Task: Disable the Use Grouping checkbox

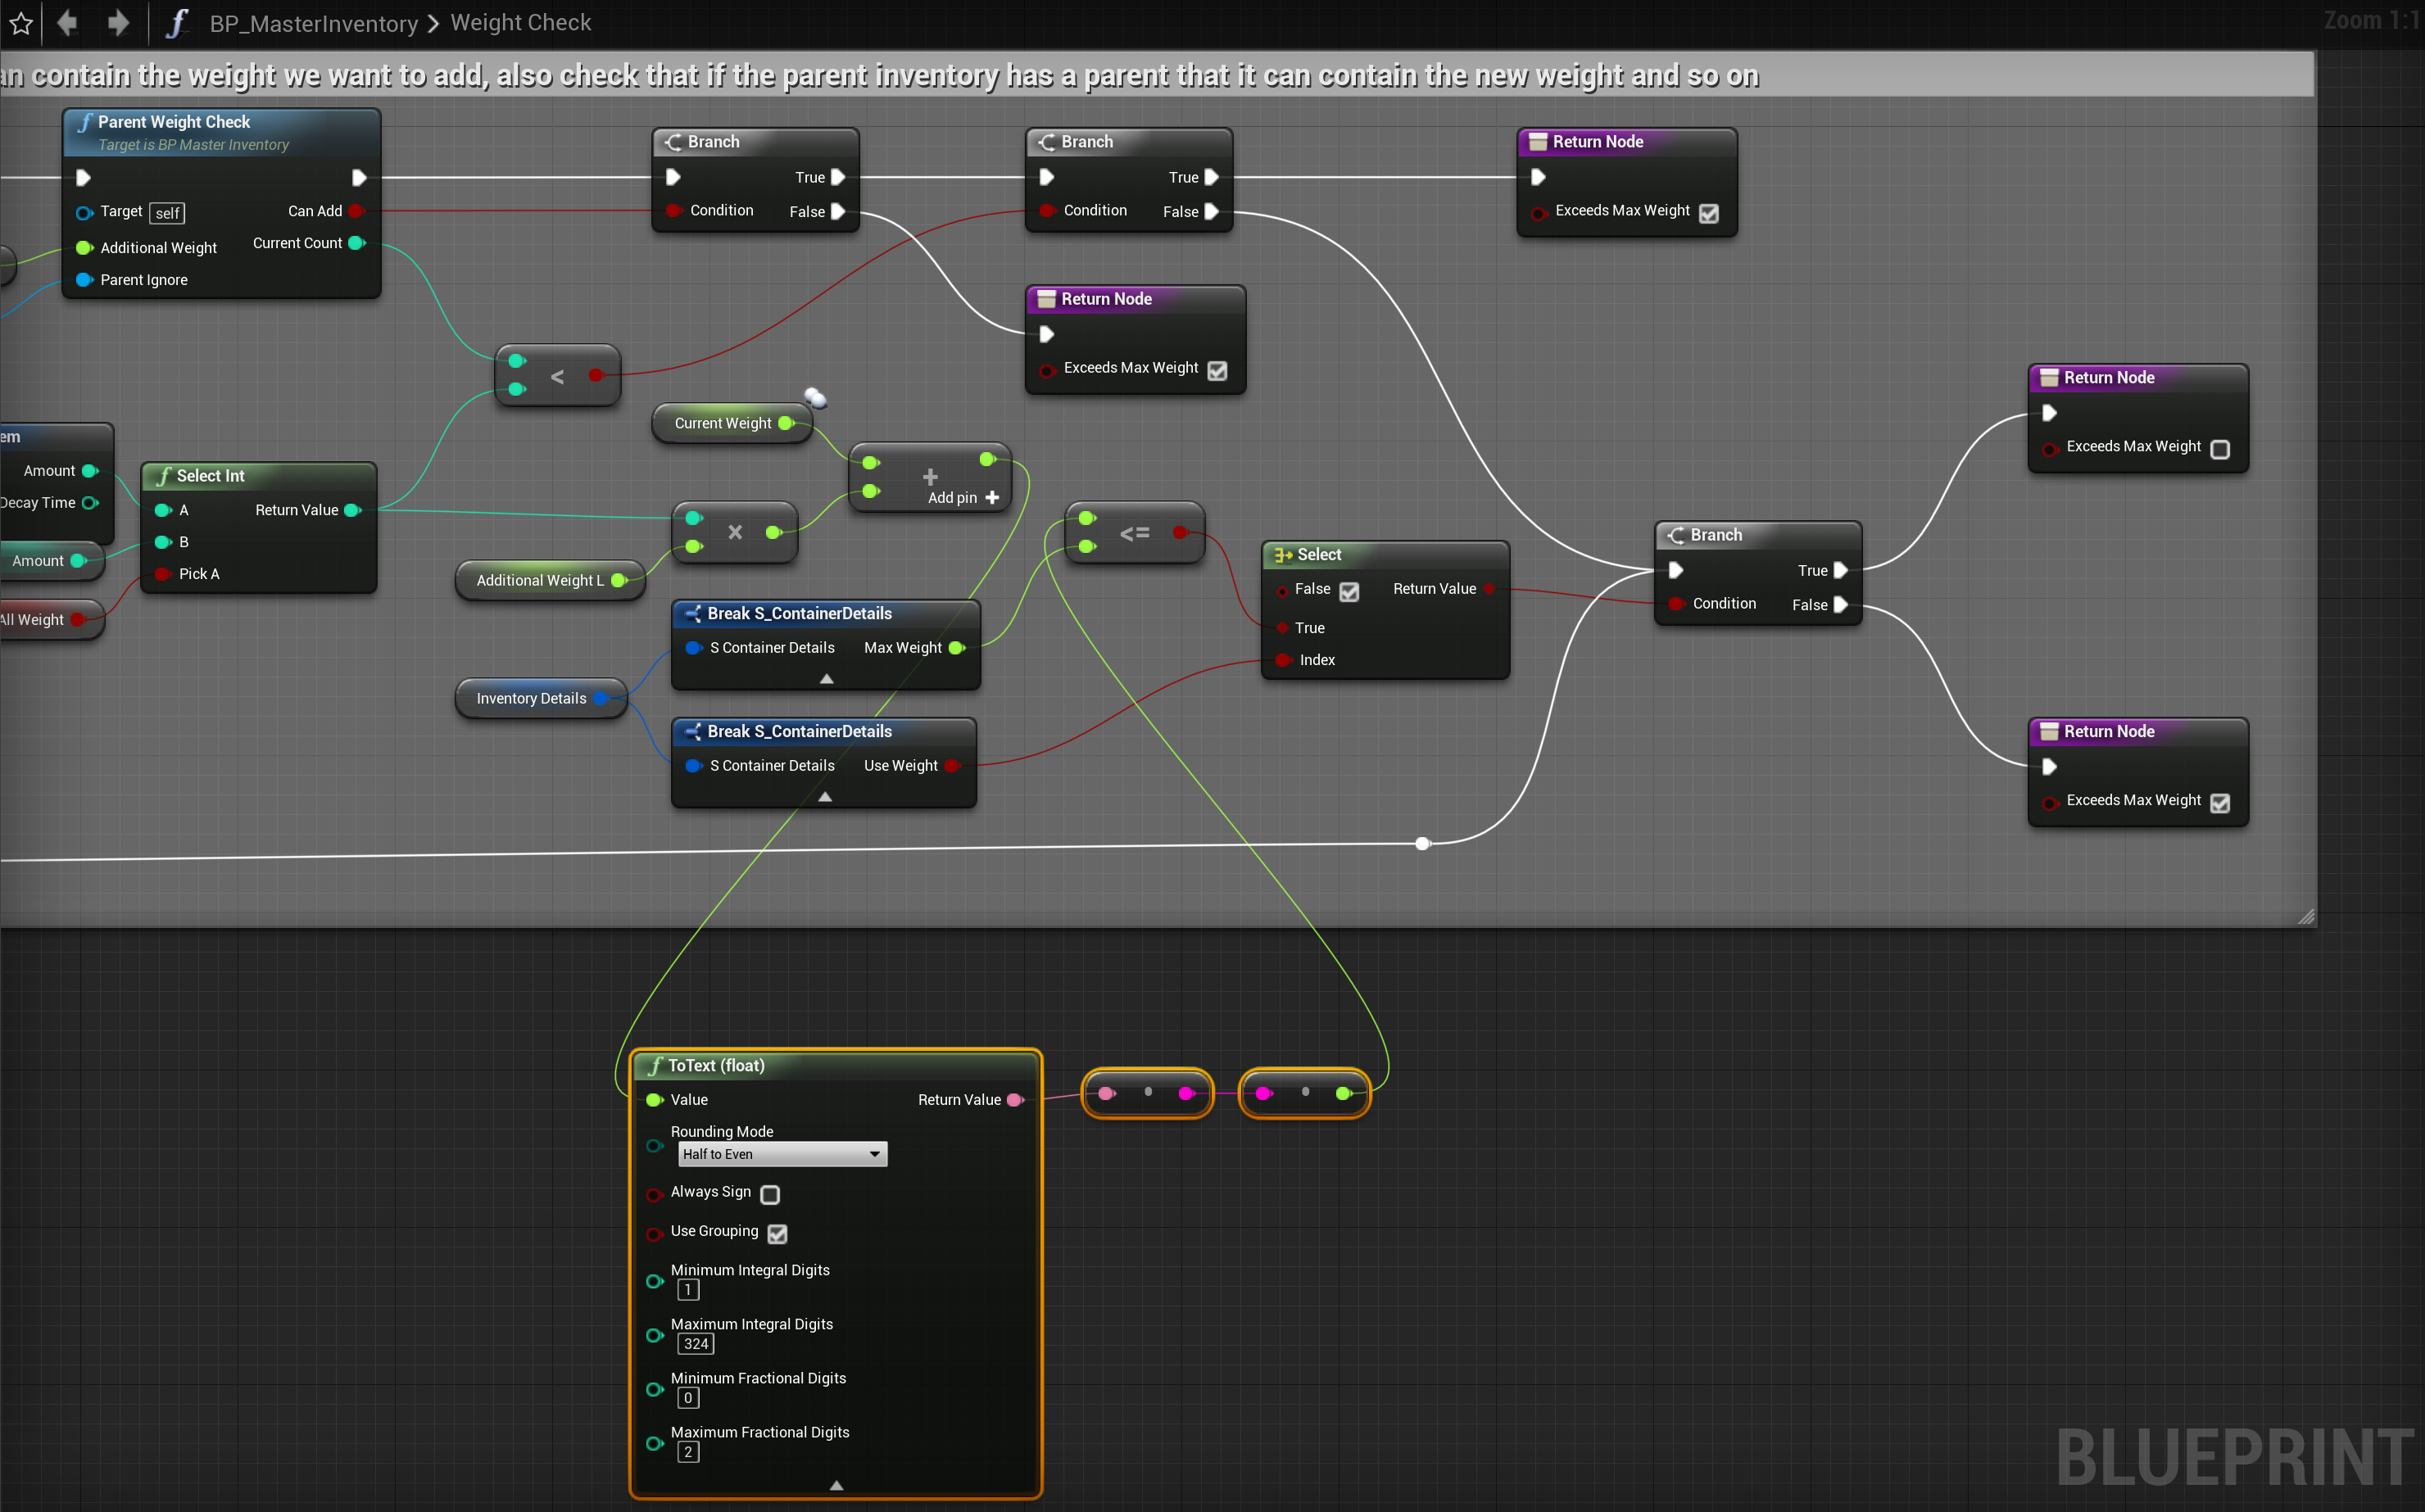Action: (777, 1233)
